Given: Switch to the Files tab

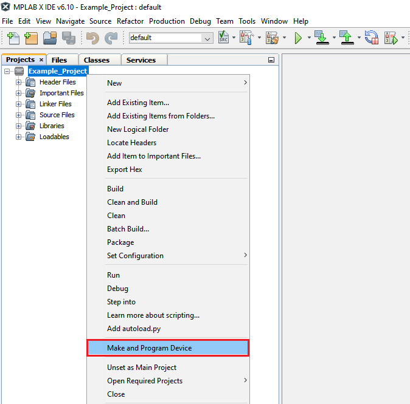Looking at the screenshot, I should point(63,60).
